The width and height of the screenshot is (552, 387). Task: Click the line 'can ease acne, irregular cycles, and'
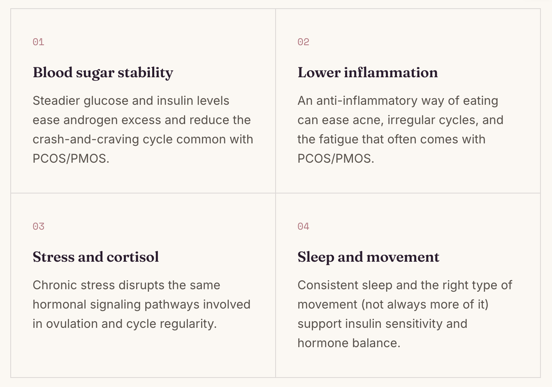400,120
